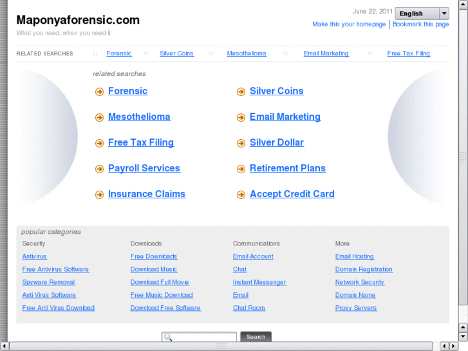Open Download Free Software link
The height and width of the screenshot is (351, 468).
(x=165, y=308)
